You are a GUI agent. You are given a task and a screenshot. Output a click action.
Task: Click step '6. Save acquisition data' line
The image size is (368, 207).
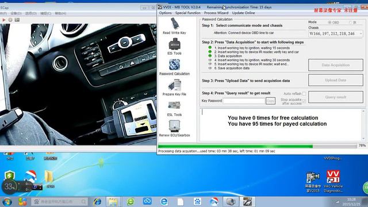232,68
